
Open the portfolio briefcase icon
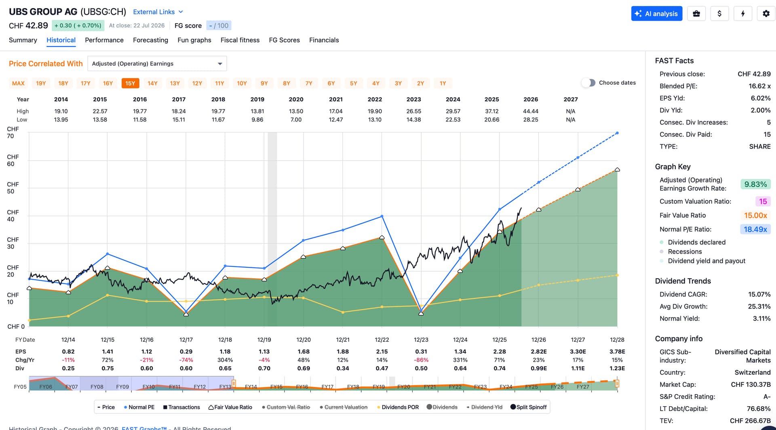[x=696, y=14]
